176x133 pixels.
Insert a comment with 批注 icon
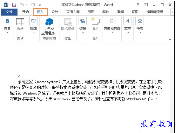point(96,21)
